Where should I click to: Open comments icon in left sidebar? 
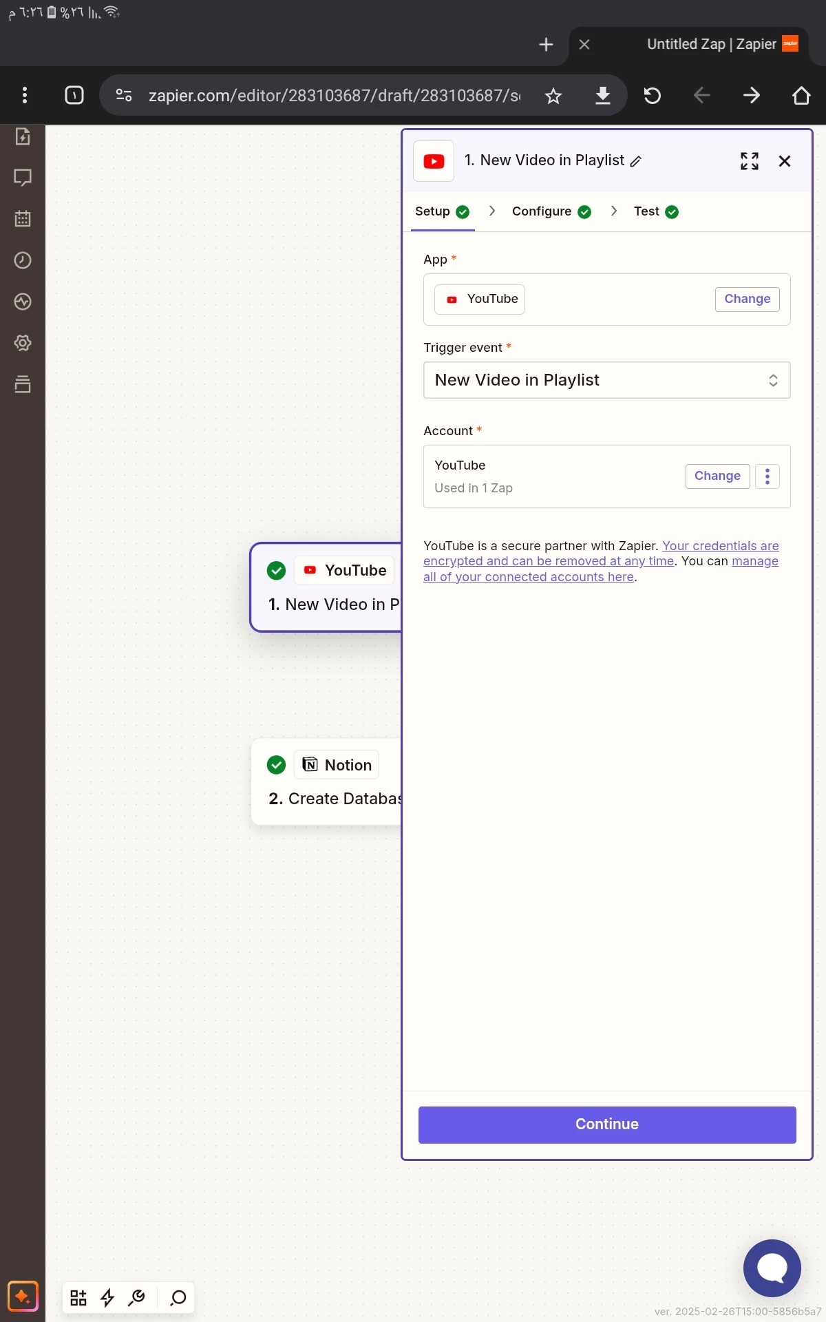[x=23, y=178]
